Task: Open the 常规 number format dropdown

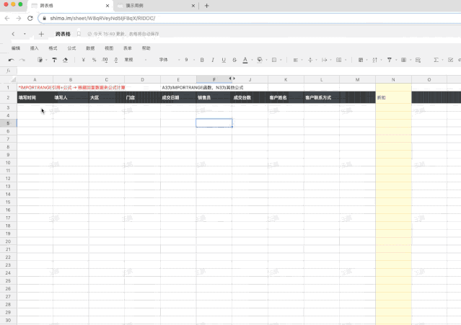Action: [136, 60]
